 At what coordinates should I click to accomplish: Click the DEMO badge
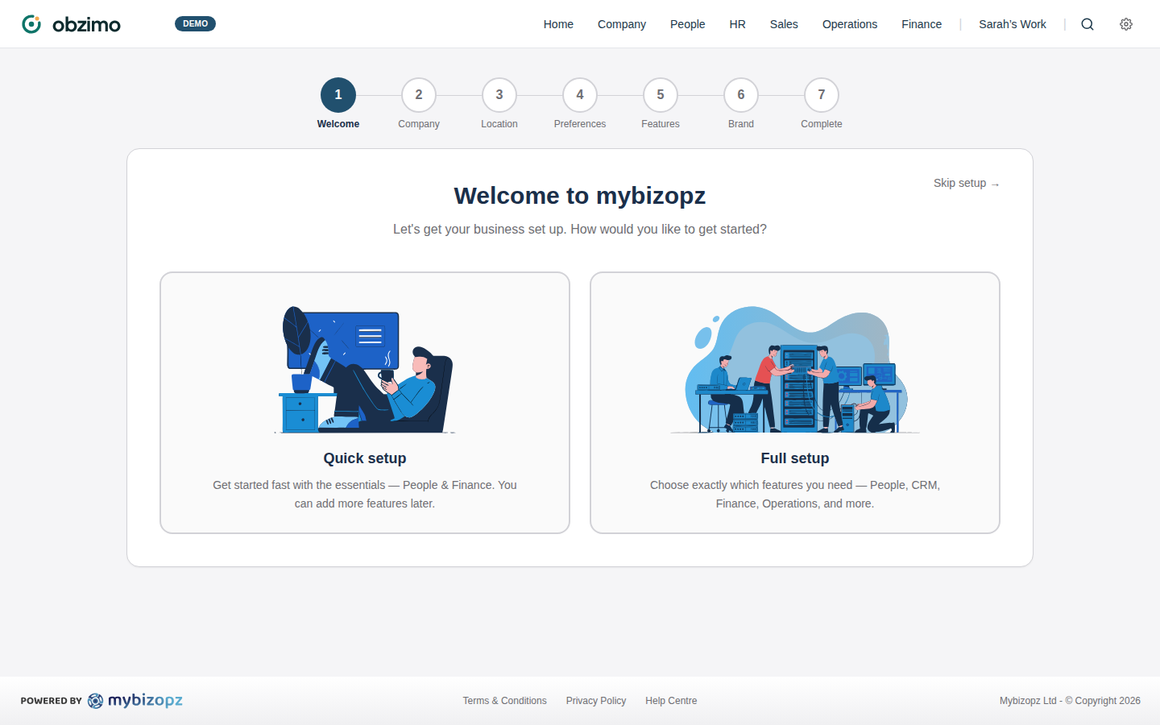[195, 23]
